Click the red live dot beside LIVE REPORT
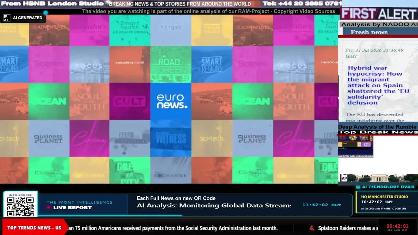This screenshot has width=418, height=235. [x=49, y=208]
